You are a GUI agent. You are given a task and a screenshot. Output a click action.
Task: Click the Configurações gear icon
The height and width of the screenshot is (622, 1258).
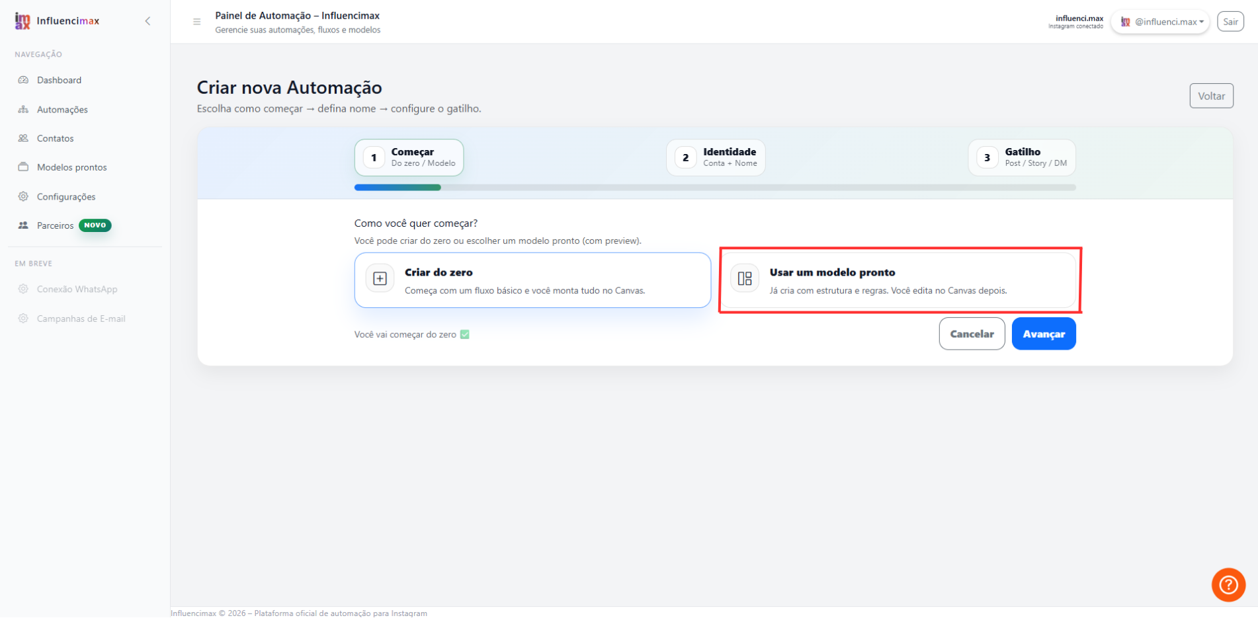pos(23,196)
